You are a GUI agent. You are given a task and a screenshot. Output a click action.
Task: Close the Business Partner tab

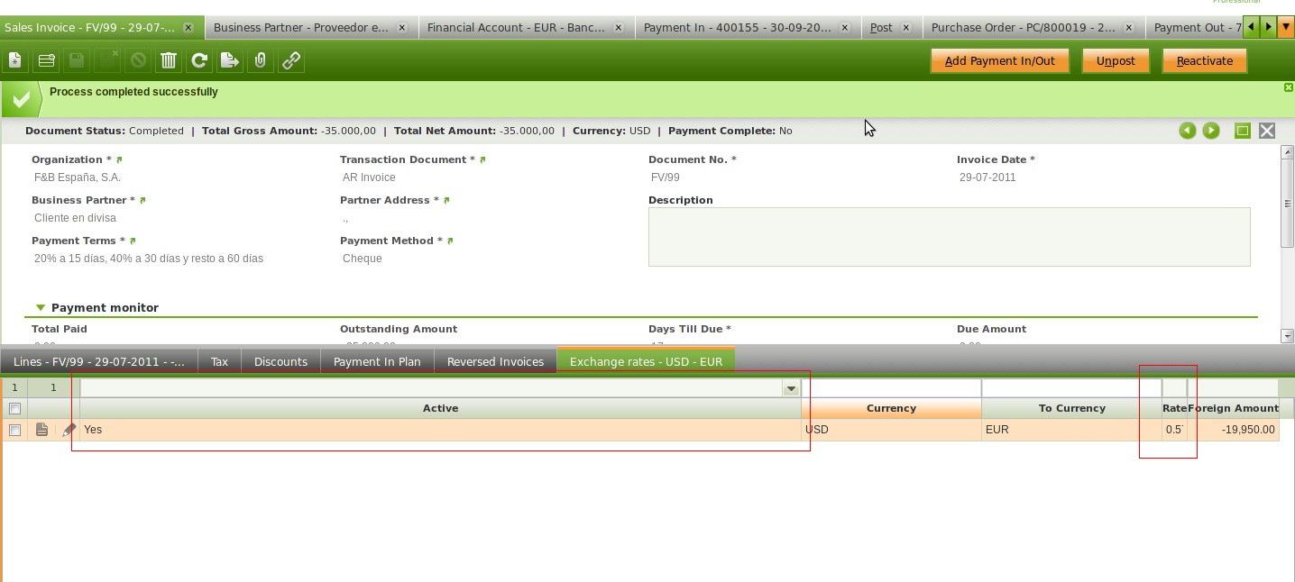(x=401, y=28)
